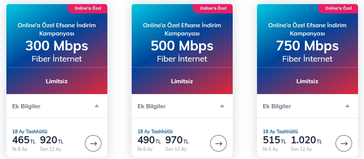
Task: Click the Online'a Özel badge on 500 Mbps card
Action: pyautogui.click(x=212, y=8)
